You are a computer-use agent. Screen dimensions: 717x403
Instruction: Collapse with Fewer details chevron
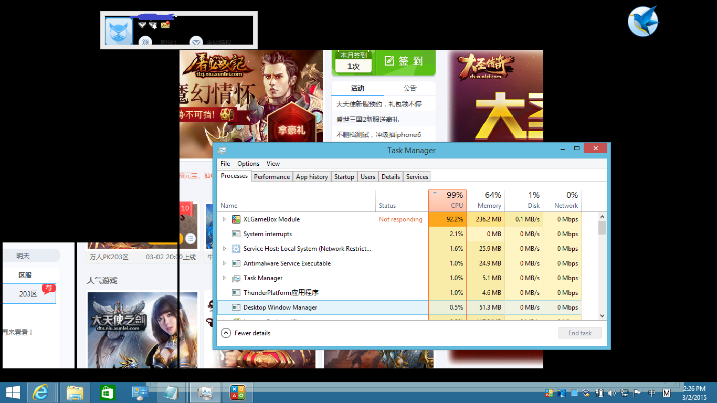click(226, 333)
